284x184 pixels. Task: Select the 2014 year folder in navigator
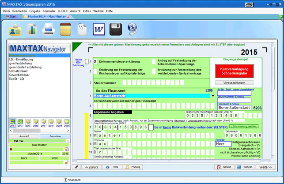(20, 122)
